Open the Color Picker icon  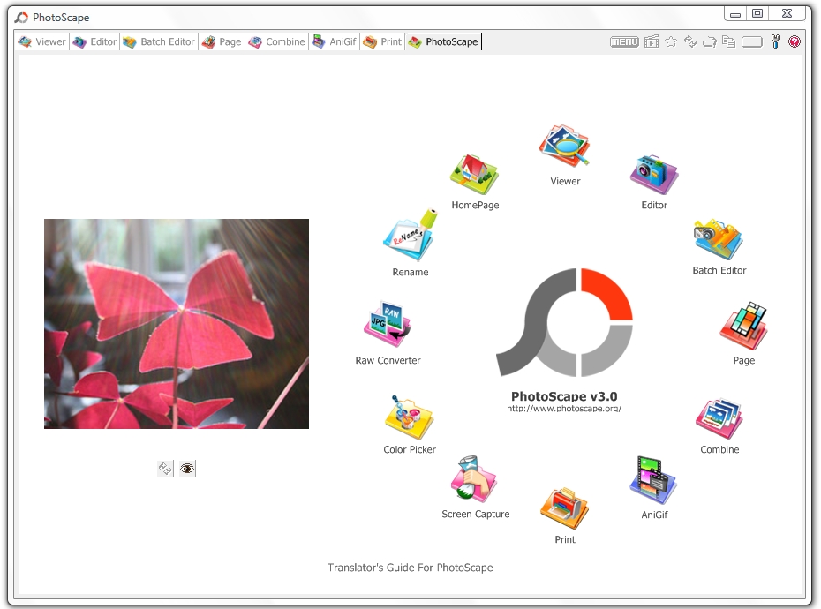(410, 417)
